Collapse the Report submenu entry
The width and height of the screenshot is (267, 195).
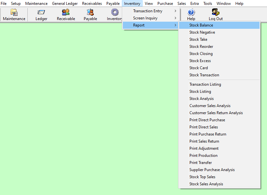click(x=151, y=25)
